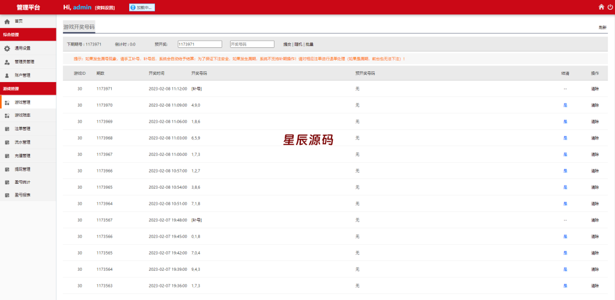
Task: Open 首页 via its house icon in the sidebar
Action: (7, 22)
